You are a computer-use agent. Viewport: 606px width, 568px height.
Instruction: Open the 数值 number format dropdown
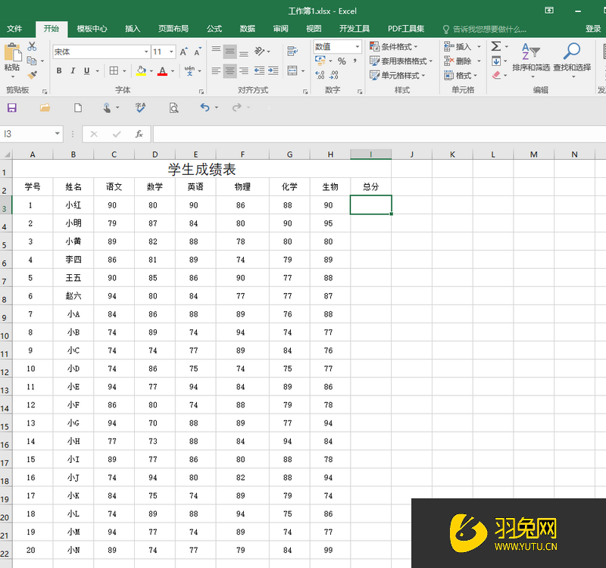point(358,47)
